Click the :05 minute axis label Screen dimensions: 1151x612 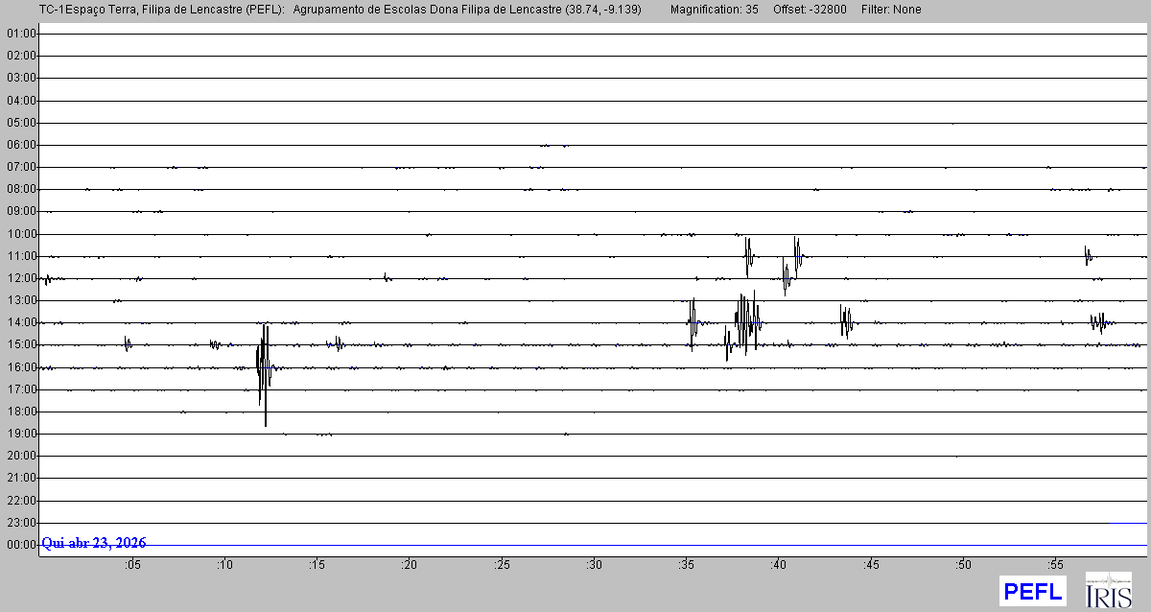[x=132, y=565]
